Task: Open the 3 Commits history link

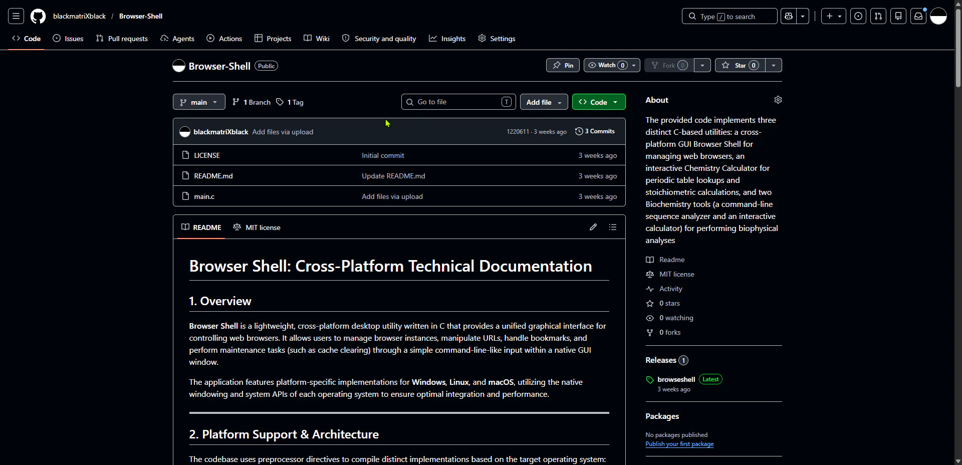Action: click(x=595, y=131)
